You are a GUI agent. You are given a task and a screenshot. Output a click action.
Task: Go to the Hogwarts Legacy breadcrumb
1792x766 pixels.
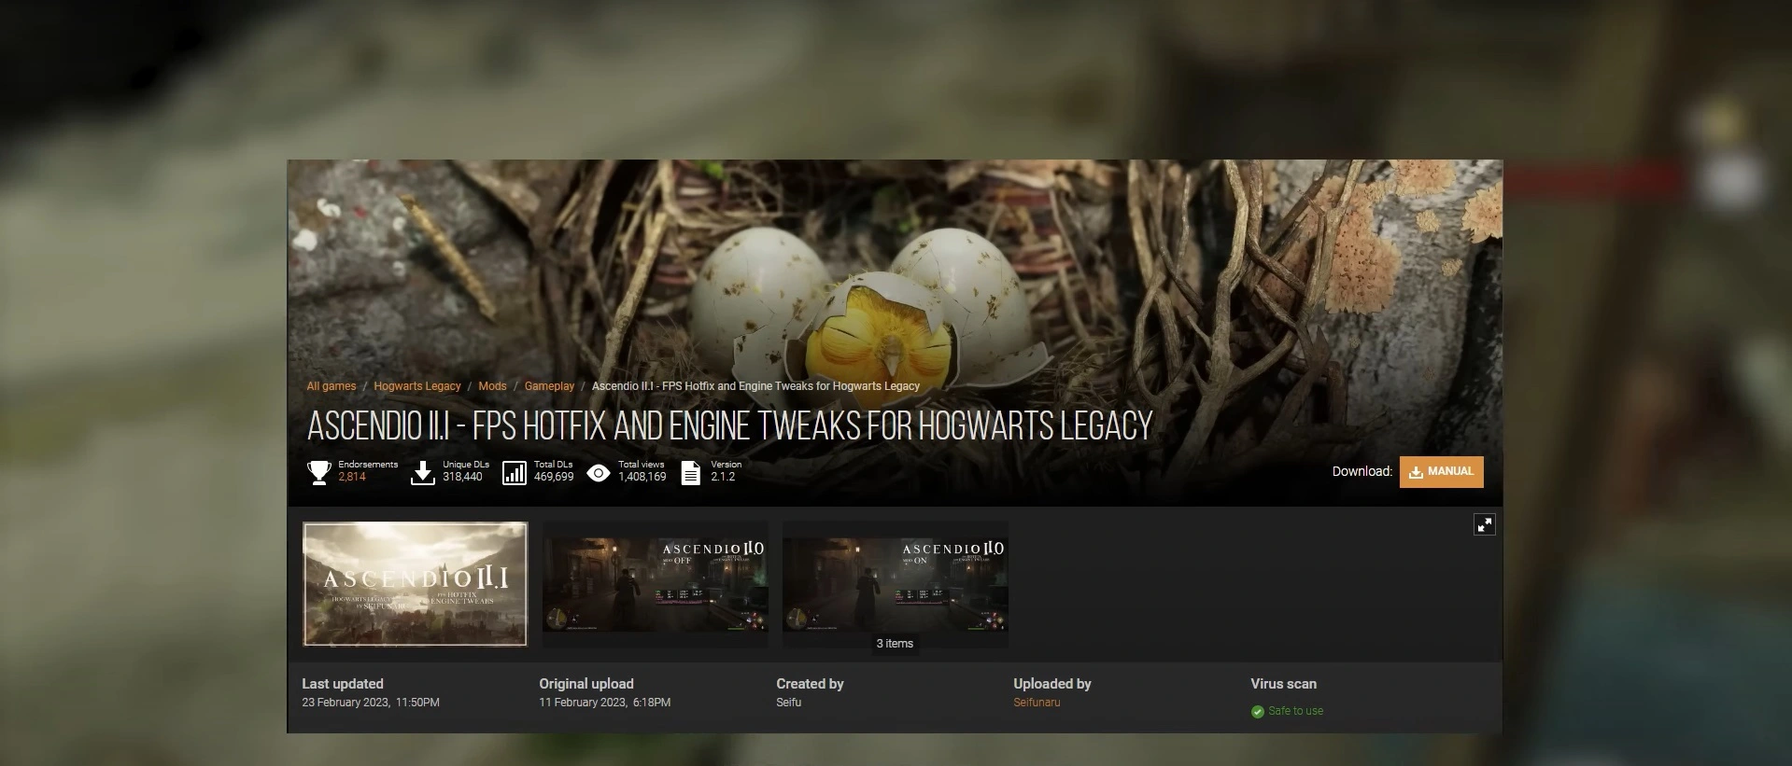(416, 386)
